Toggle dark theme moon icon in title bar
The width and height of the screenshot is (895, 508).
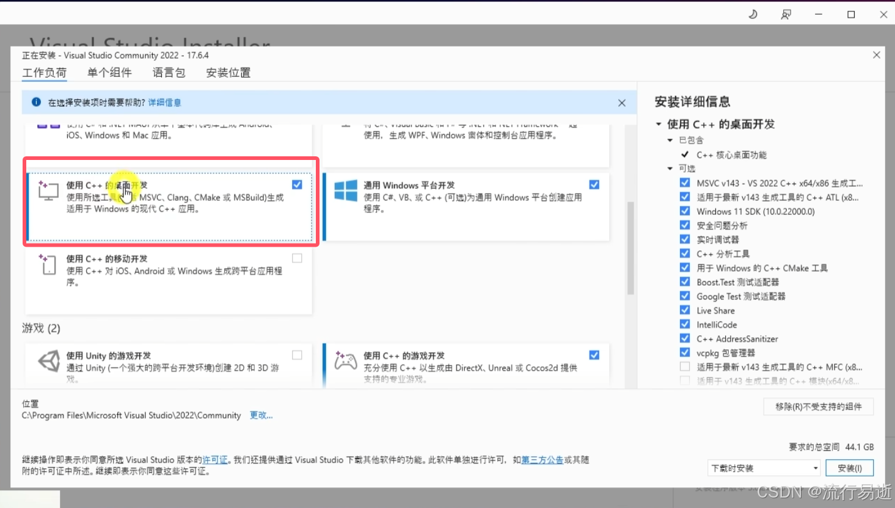point(753,14)
